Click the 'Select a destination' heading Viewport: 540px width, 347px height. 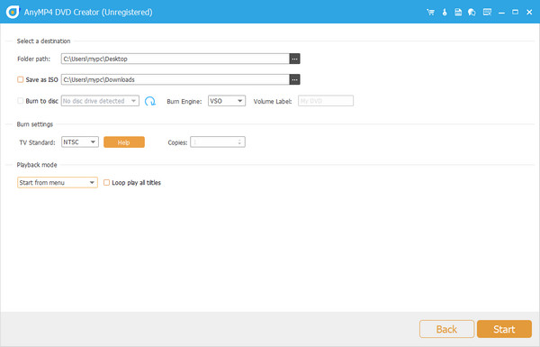pyautogui.click(x=44, y=41)
